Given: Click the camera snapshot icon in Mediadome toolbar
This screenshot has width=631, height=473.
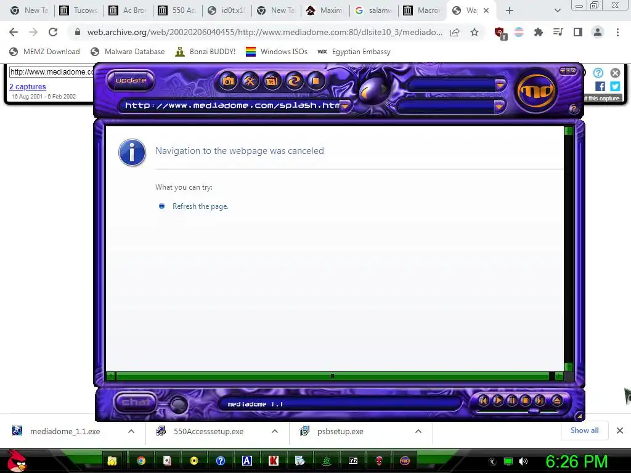Looking at the screenshot, I should point(228,81).
